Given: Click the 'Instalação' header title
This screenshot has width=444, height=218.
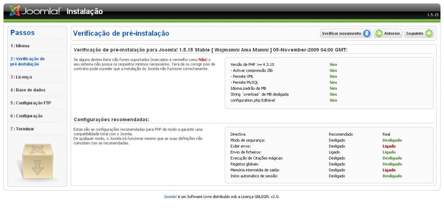Looking at the screenshot, I should pos(85,12).
